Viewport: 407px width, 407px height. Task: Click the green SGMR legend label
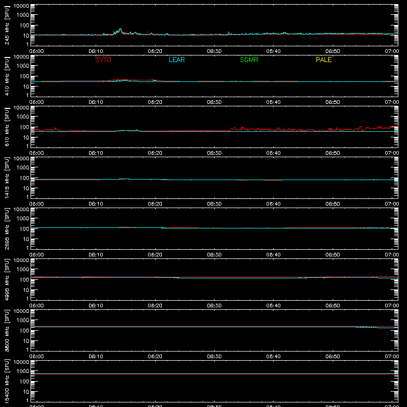tap(249, 60)
